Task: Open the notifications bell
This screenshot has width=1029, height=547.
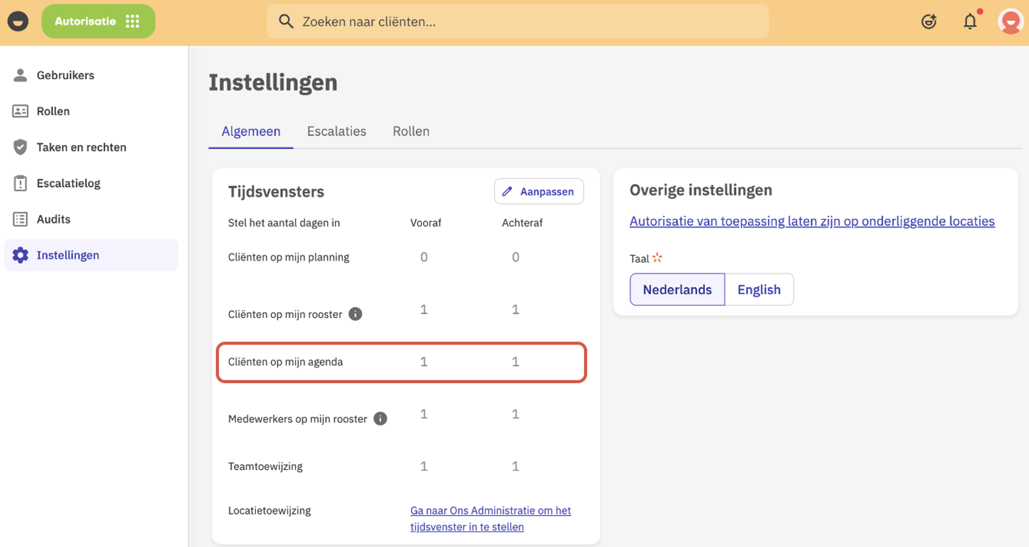Action: tap(970, 21)
